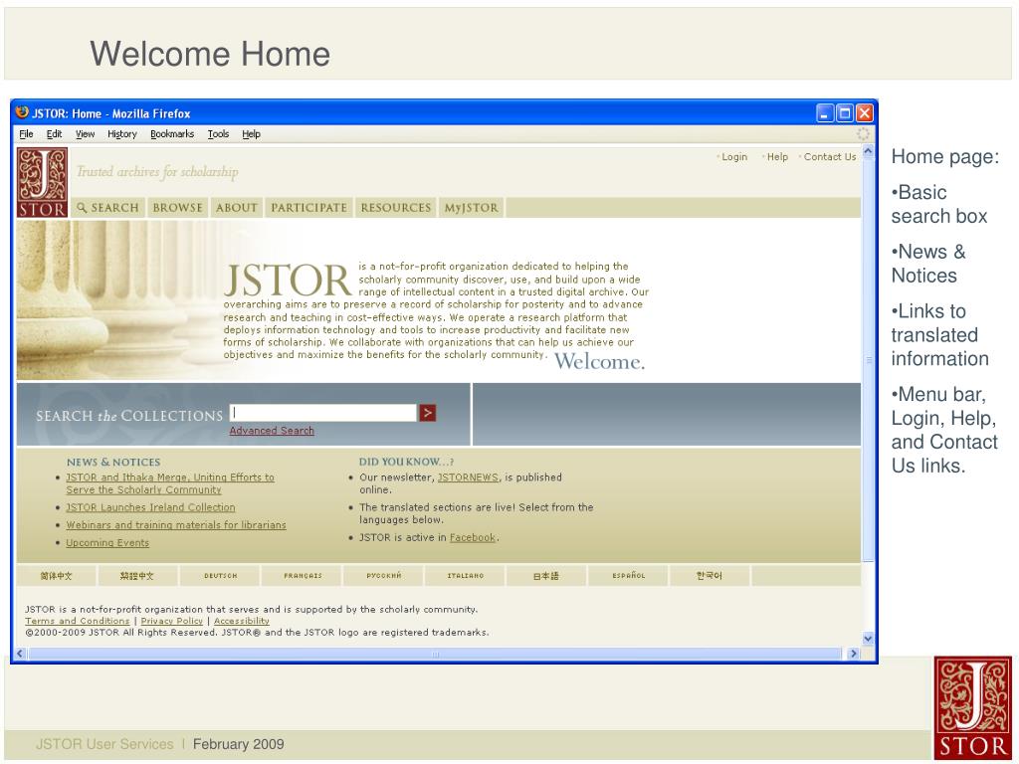
Task: Click the red search arrow button
Action: 427,413
